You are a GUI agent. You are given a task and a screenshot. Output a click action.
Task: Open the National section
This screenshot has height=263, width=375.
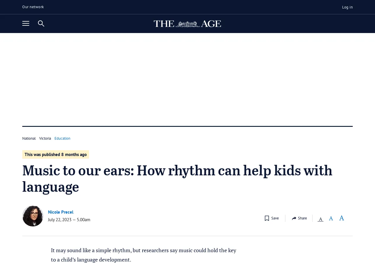coord(29,138)
